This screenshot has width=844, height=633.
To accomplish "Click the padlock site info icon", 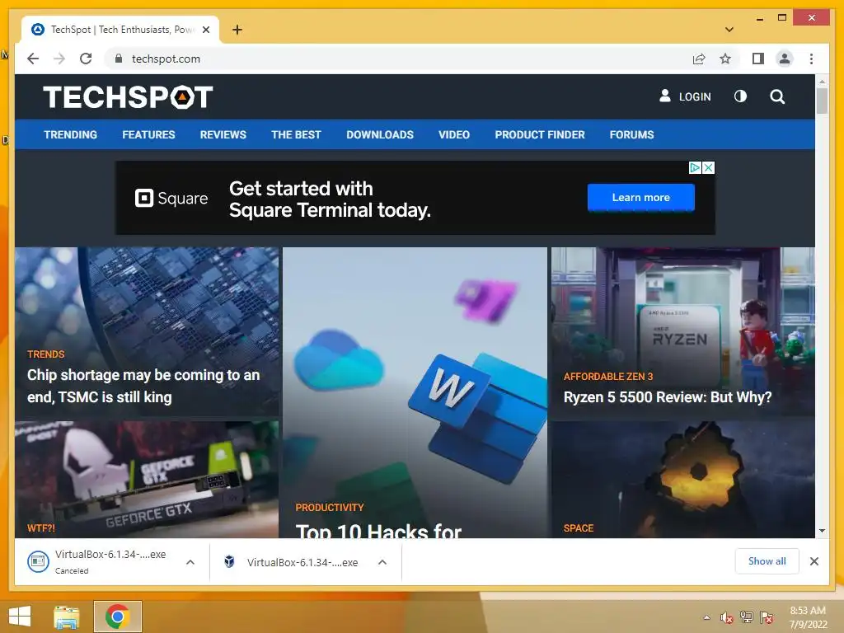I will [119, 59].
